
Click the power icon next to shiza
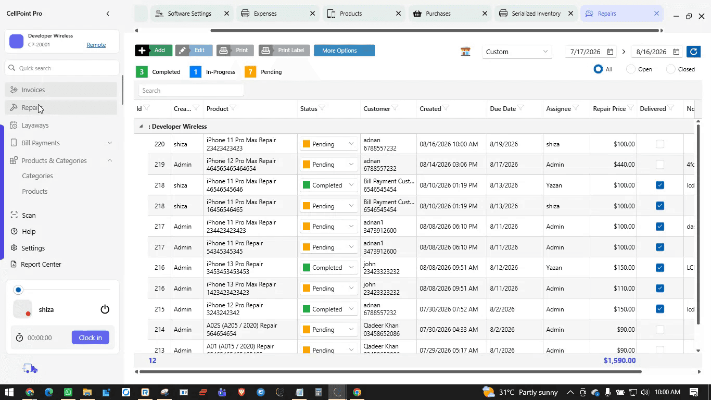pyautogui.click(x=105, y=309)
